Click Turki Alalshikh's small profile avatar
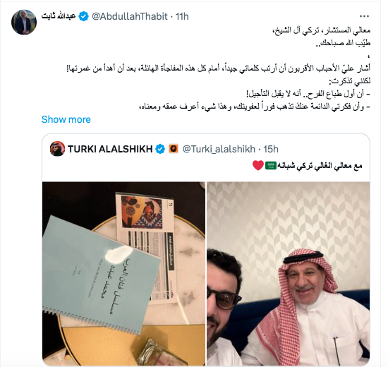The height and width of the screenshot is (367, 388). click(x=57, y=149)
